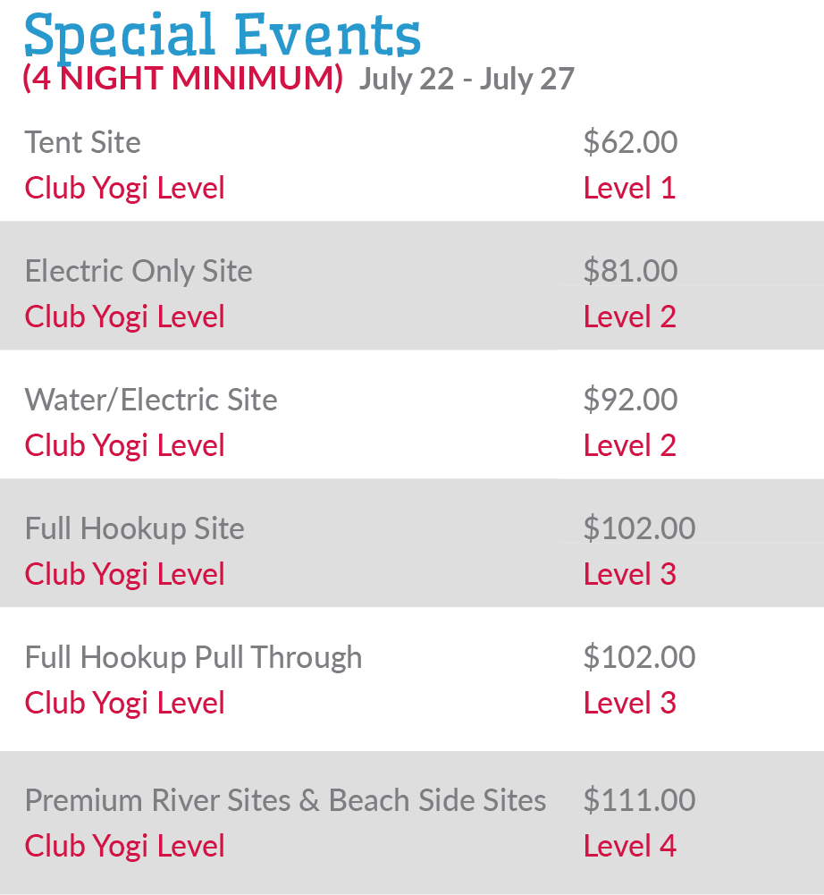
Task: Select the Level 1 Club Yogi label
Action: pyautogui.click(x=629, y=188)
